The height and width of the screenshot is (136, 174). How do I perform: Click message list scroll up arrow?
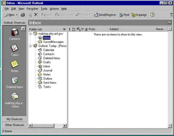pyautogui.click(x=170, y=29)
